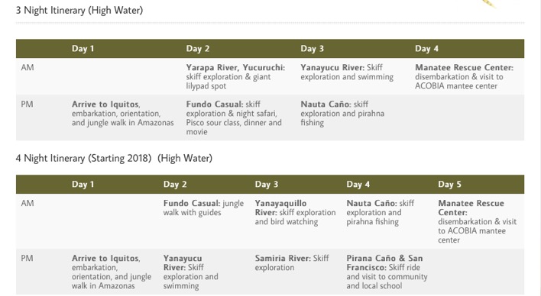The width and height of the screenshot is (541, 296).
Task: Select Day 2 header in 3 Night table
Action: (x=198, y=49)
